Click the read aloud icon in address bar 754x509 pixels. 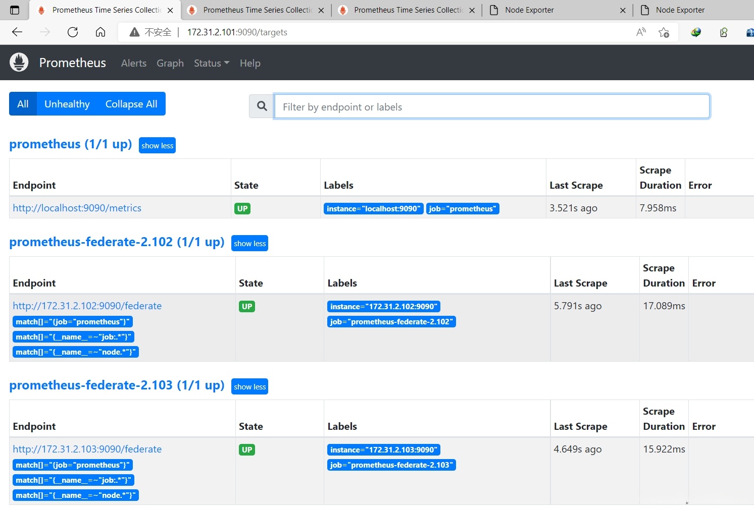pos(641,32)
